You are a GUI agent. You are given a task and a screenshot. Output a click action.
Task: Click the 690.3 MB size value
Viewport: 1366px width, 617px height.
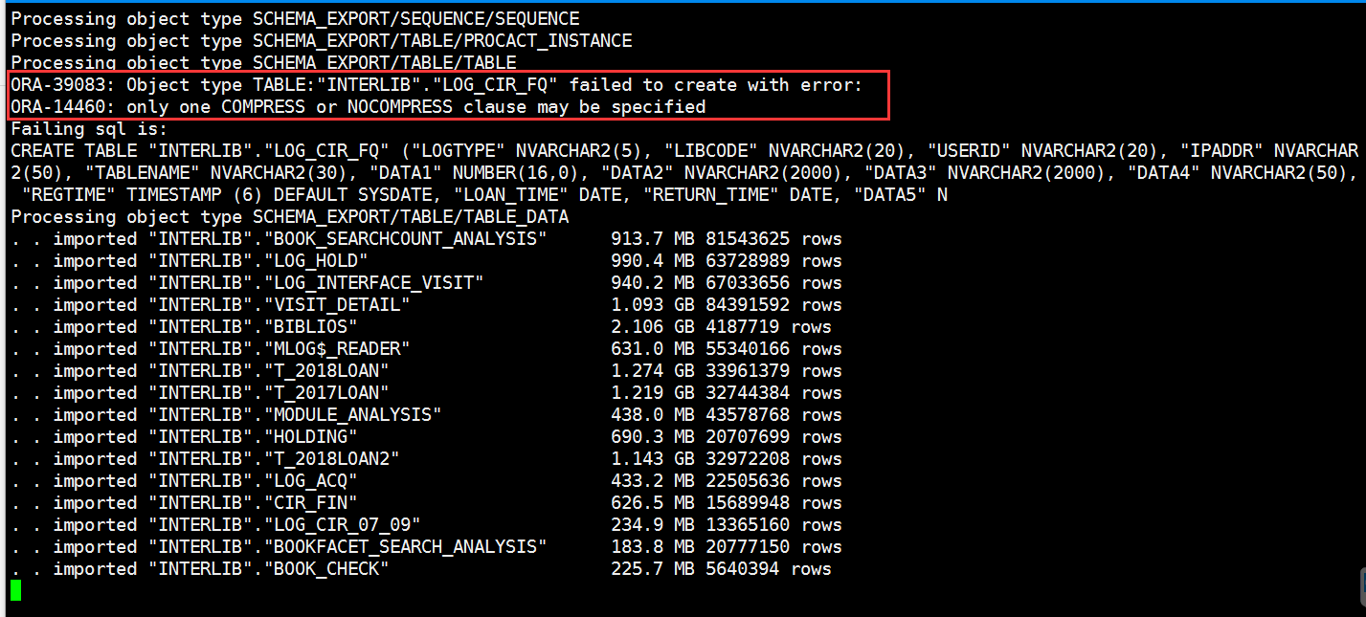coord(653,437)
